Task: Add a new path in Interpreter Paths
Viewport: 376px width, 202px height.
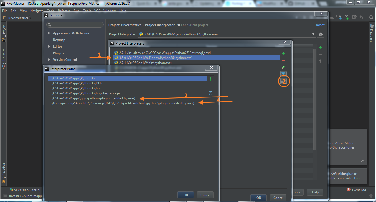Action: (x=210, y=79)
